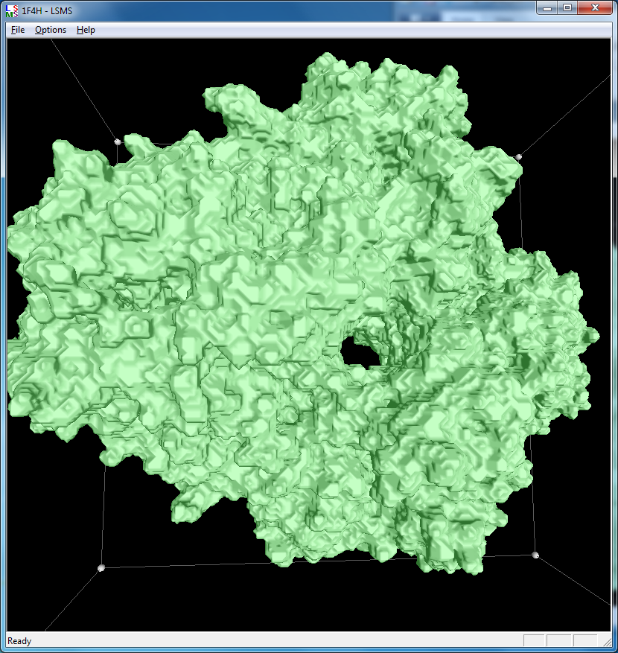The height and width of the screenshot is (653, 618).
Task: Minimize the 1F4H - LSMS window
Action: point(549,7)
